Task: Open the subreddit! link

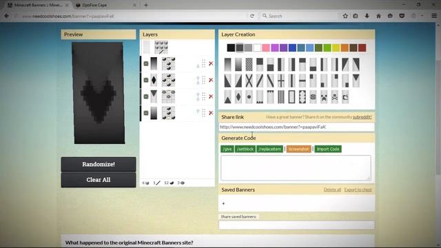Action: (x=362, y=117)
